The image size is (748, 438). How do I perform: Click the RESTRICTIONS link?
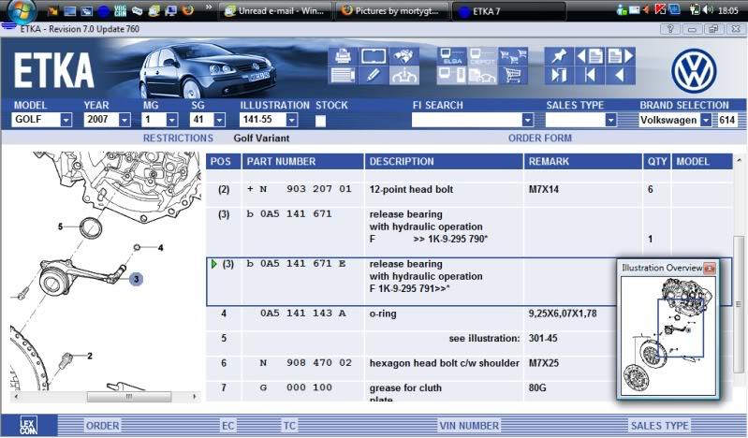(178, 139)
